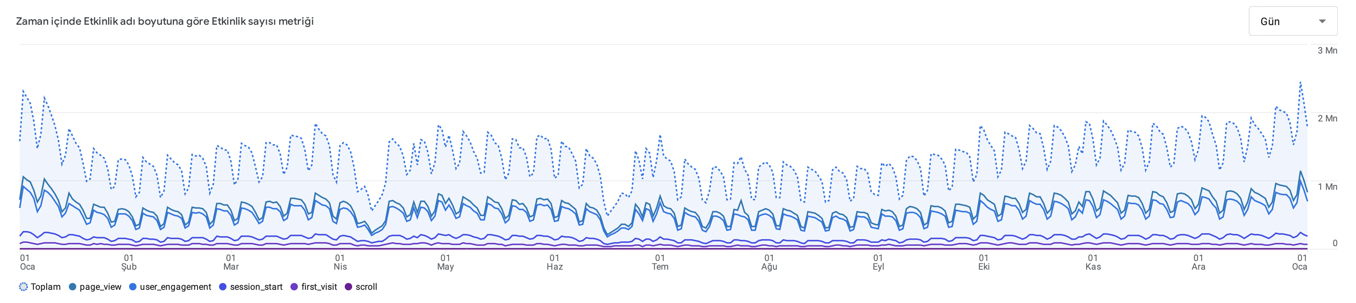Click the 01 Ağu axis label
Viewport: 1356px width, 303px height.
pyautogui.click(x=769, y=262)
